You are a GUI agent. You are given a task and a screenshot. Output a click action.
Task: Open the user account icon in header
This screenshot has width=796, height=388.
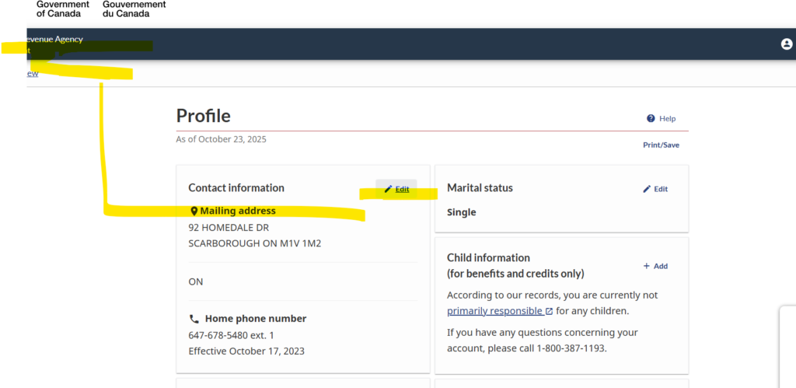click(x=787, y=44)
